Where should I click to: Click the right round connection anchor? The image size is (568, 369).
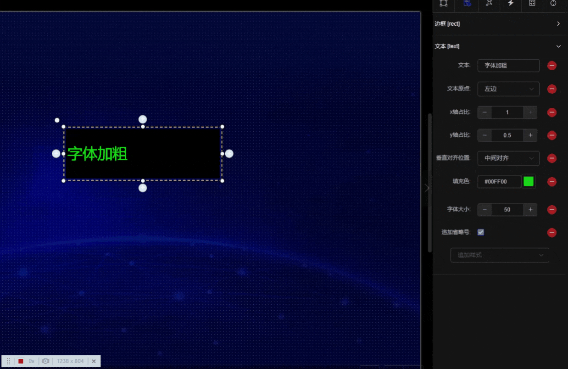[x=229, y=154]
